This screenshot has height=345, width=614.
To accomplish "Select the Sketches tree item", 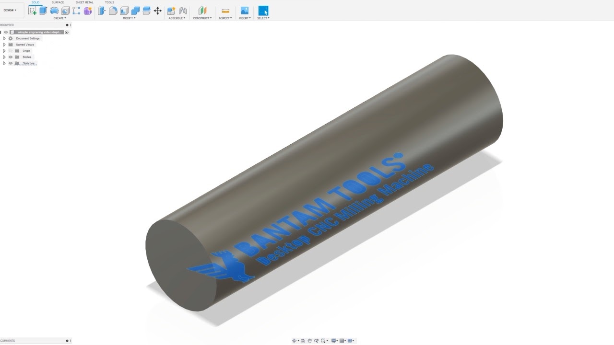I will 29,63.
